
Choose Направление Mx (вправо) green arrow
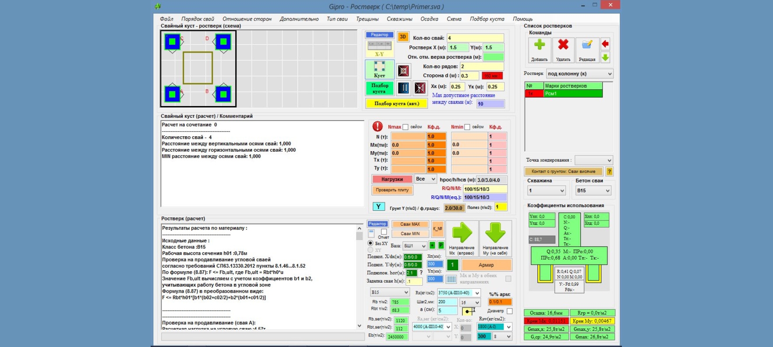462,238
